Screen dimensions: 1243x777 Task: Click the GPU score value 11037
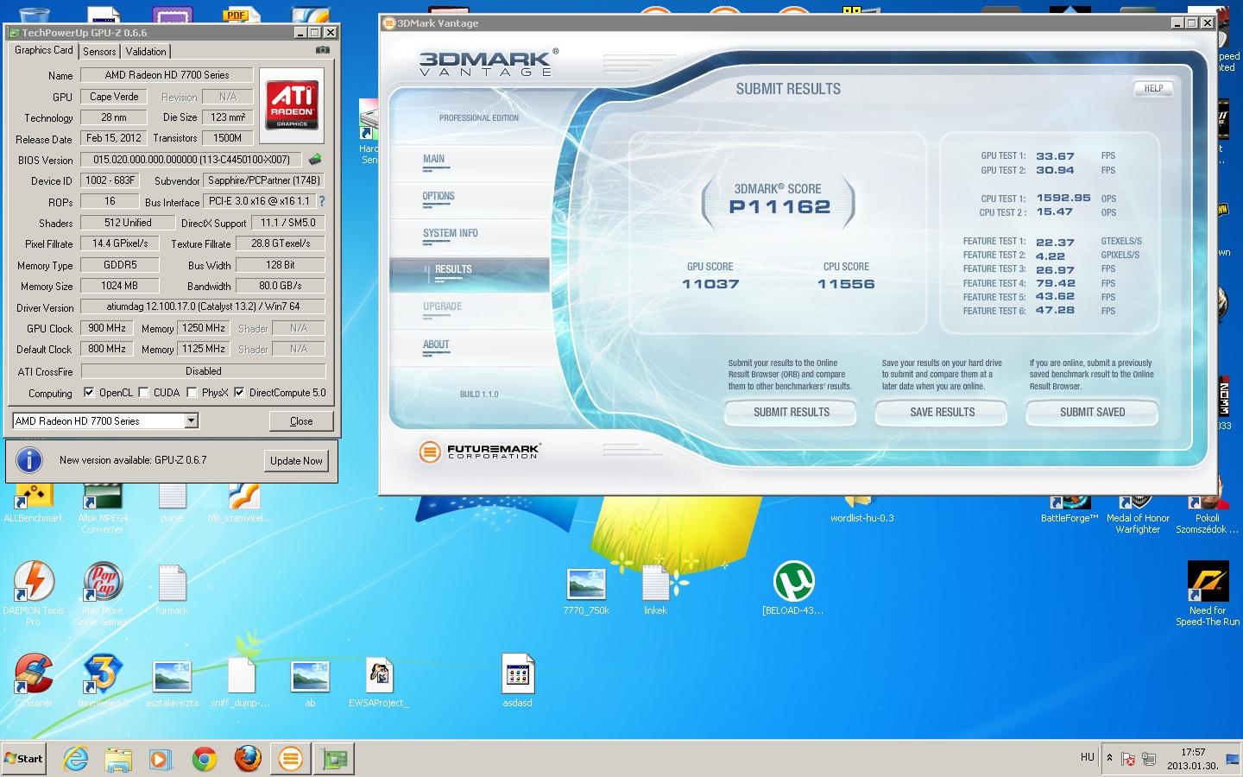coord(710,284)
